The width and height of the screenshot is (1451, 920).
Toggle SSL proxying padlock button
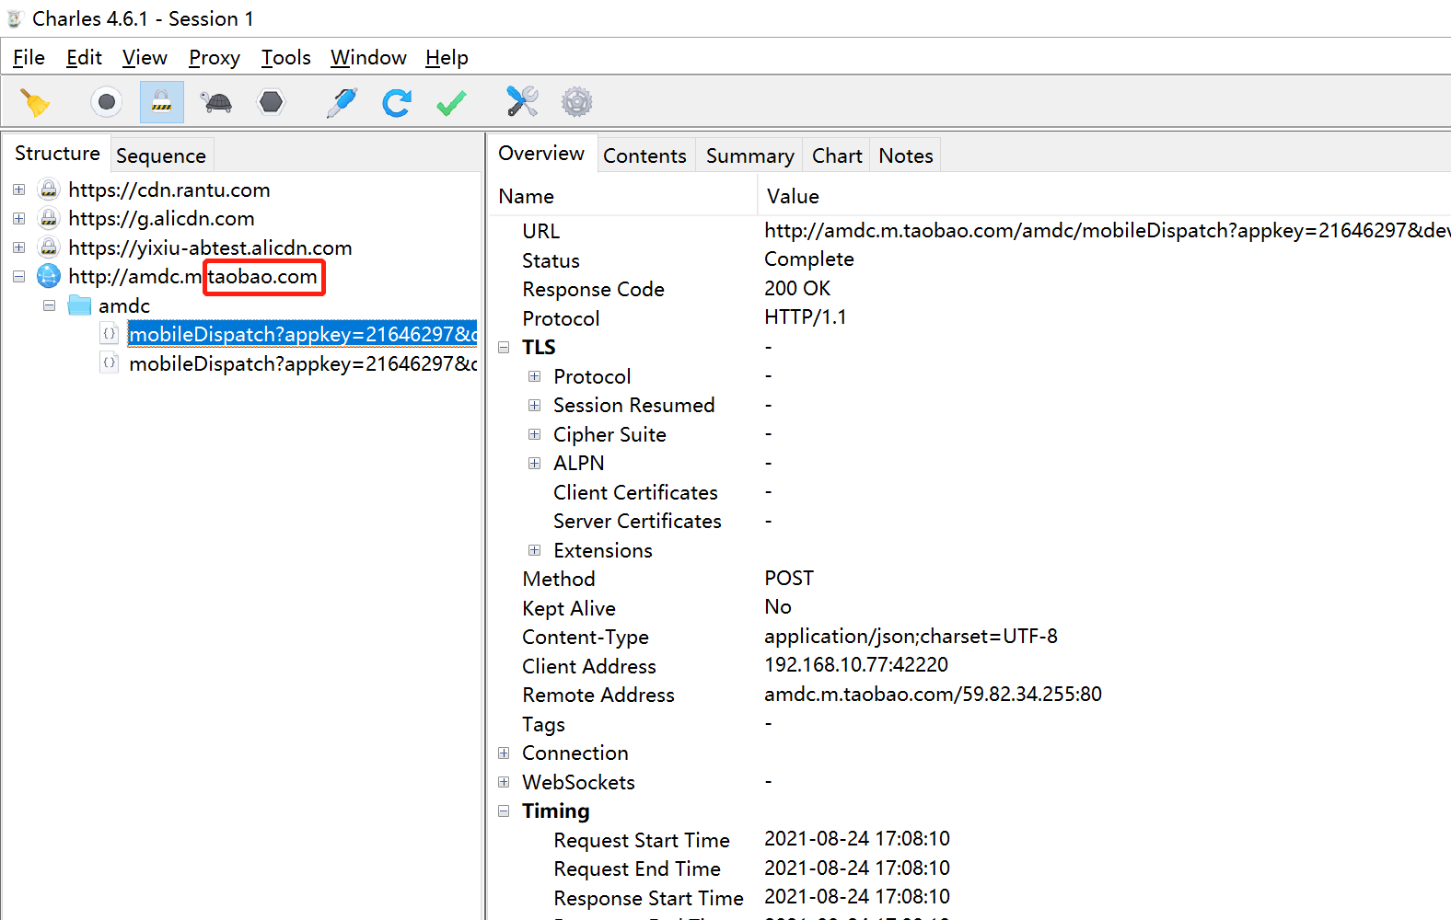click(162, 102)
